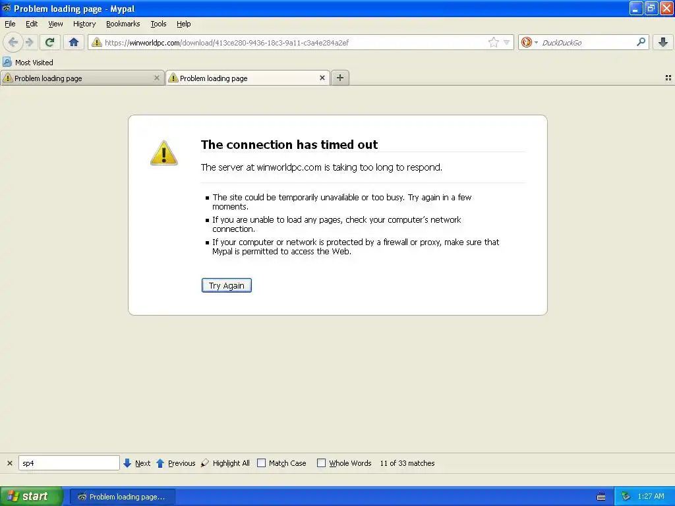Open the View menu
Screen dimensions: 675x506
55,24
